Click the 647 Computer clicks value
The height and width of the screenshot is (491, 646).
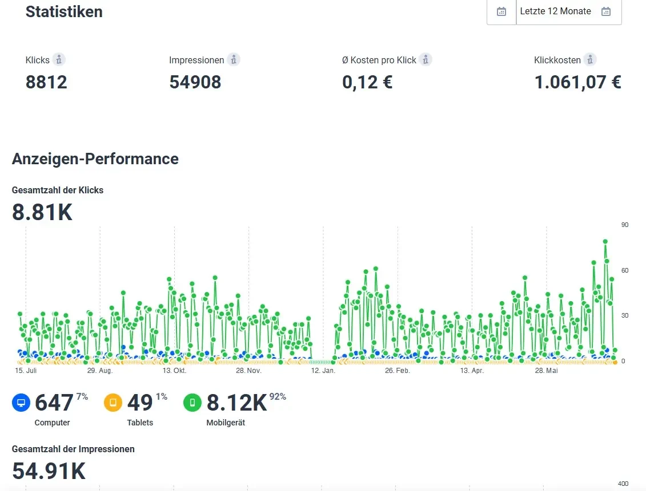54,403
